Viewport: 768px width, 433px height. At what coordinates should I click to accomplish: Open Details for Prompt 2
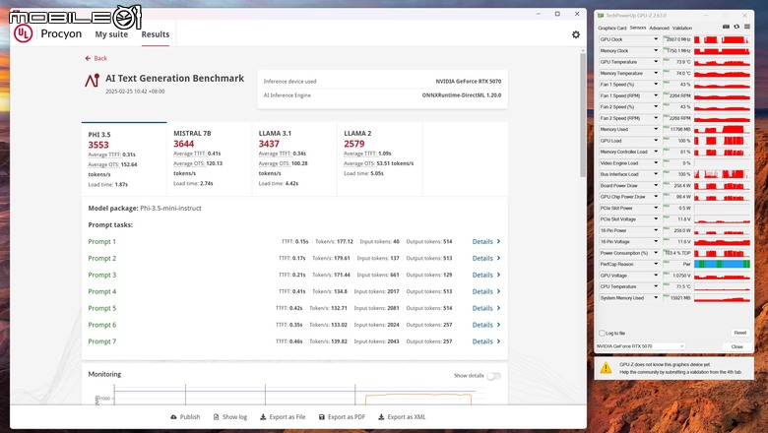[485, 258]
